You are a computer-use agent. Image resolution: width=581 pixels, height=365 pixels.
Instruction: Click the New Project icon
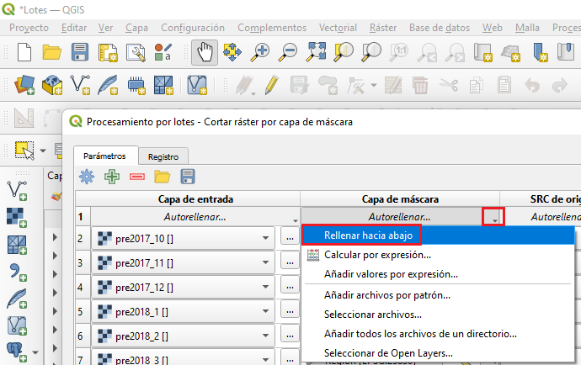point(24,53)
